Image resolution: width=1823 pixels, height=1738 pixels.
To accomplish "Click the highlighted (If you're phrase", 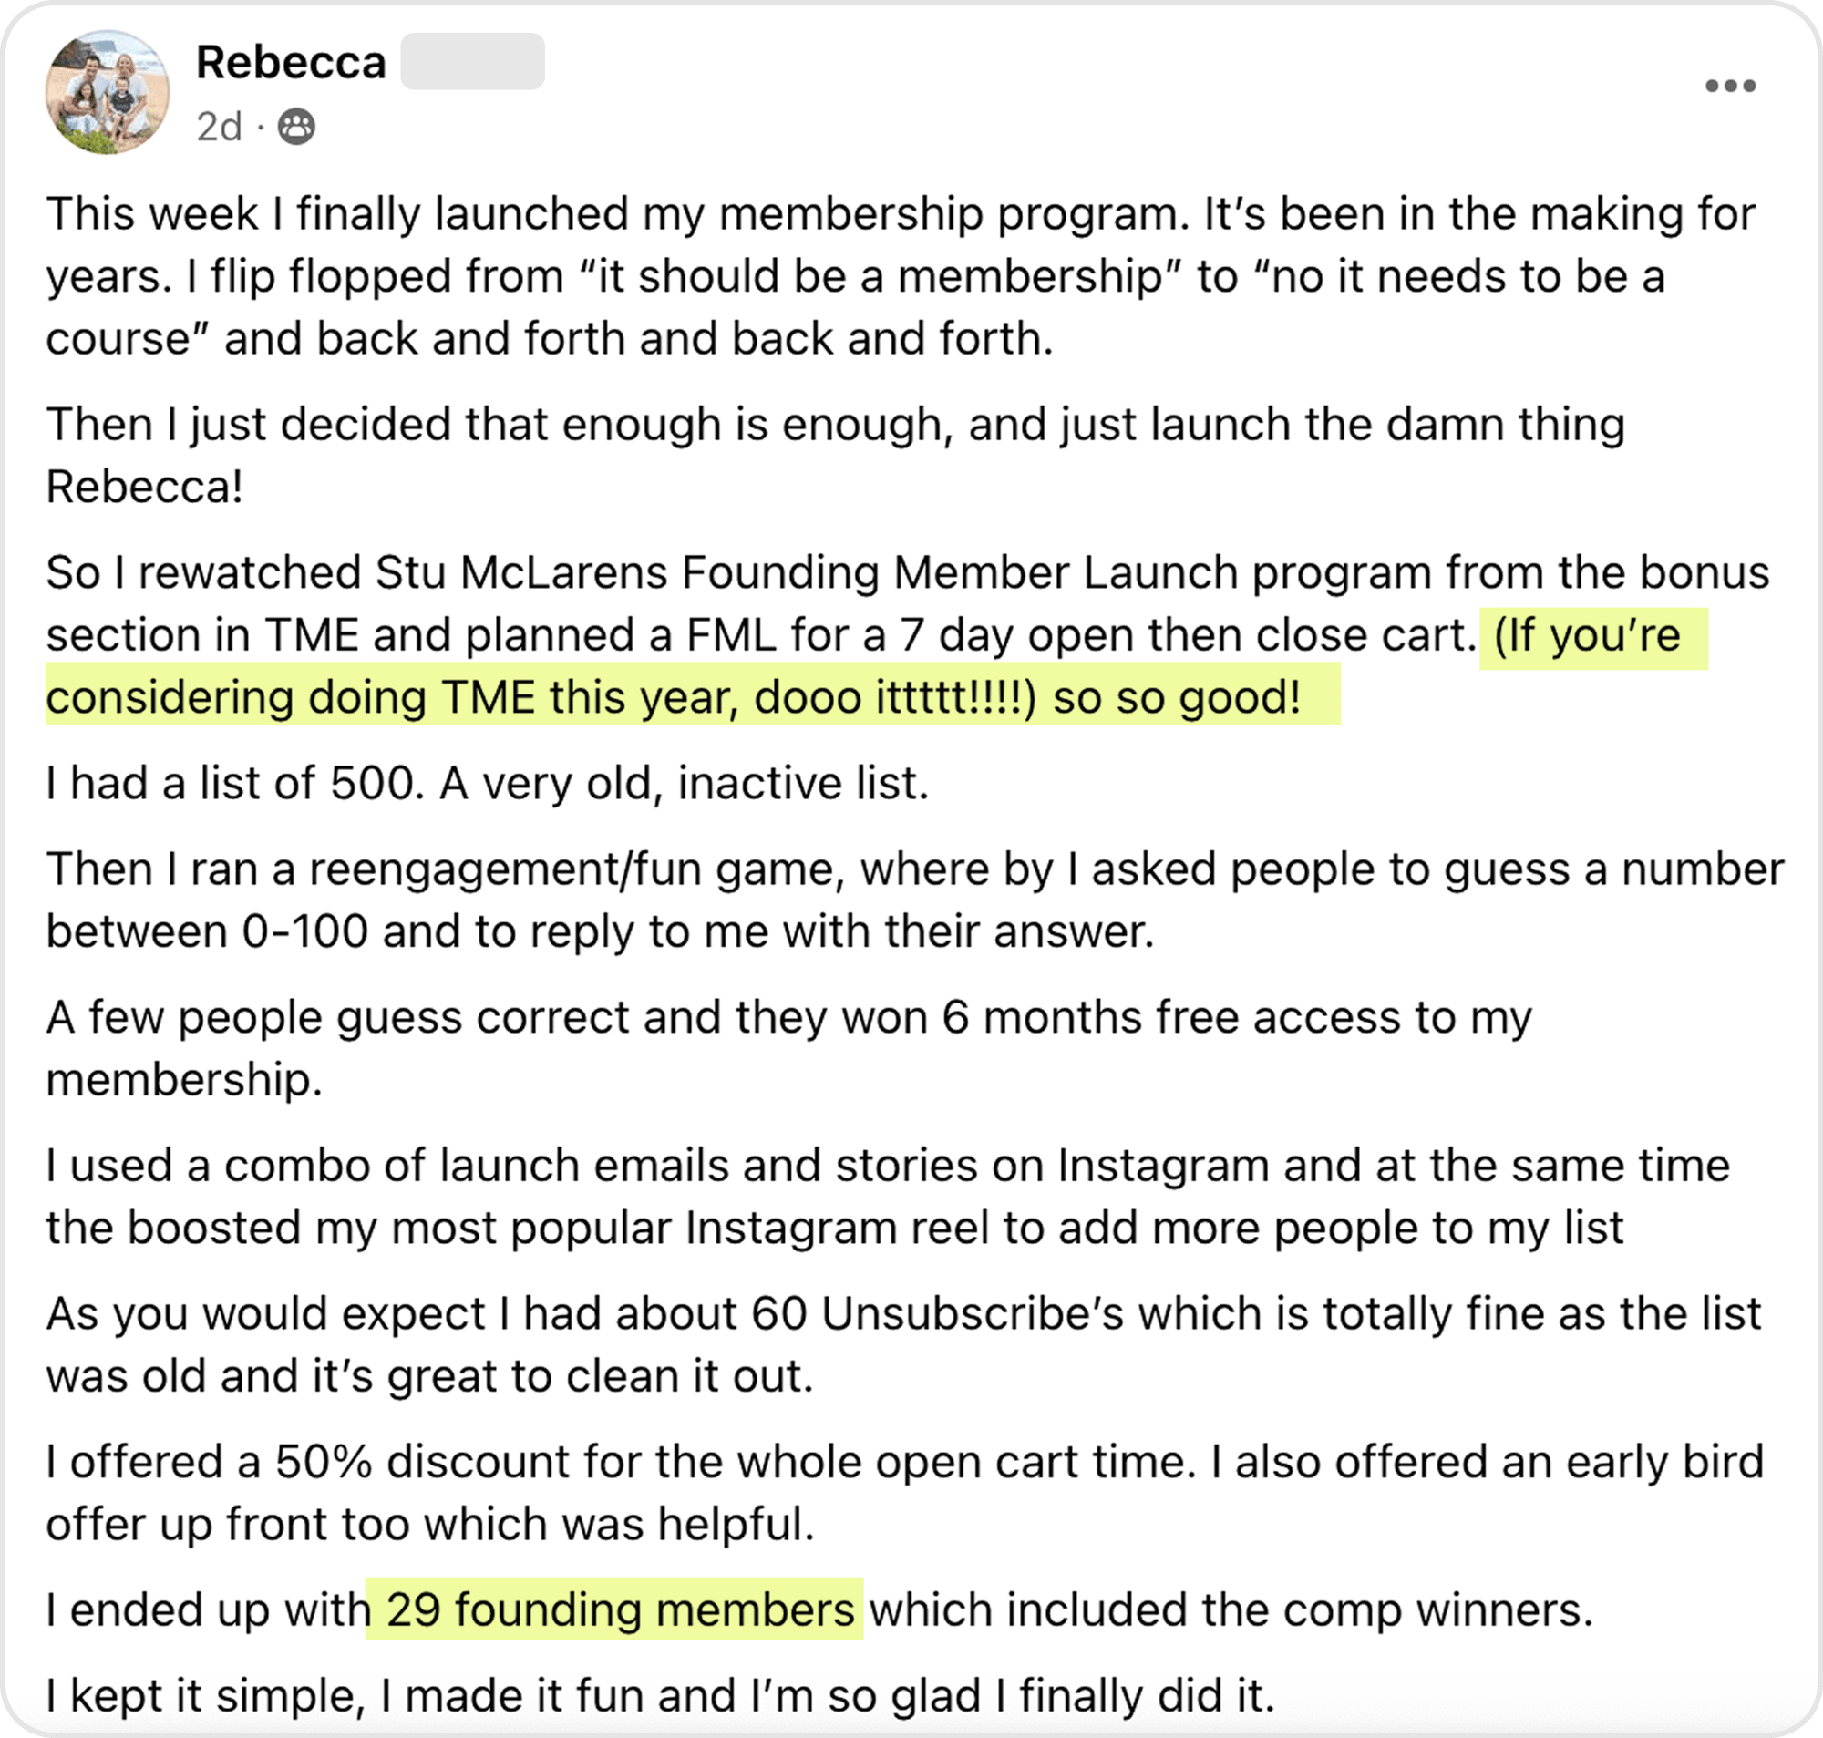I will tap(1587, 635).
